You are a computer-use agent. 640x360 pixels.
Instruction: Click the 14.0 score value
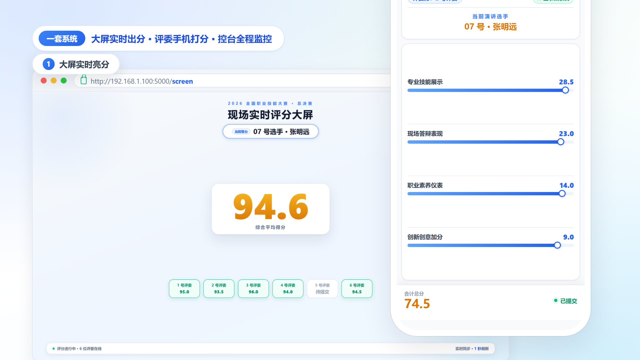(x=566, y=185)
